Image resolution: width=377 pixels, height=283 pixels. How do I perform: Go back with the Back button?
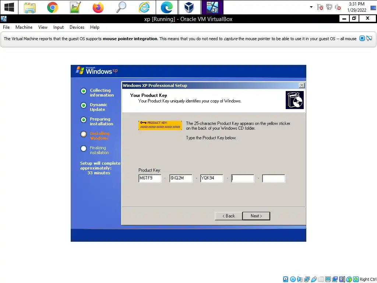click(x=228, y=216)
